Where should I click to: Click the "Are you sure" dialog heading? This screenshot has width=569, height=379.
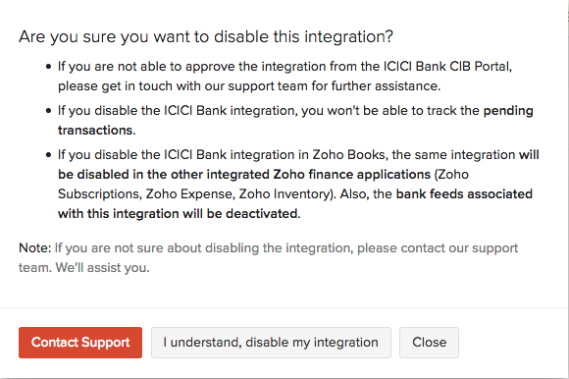[206, 37]
